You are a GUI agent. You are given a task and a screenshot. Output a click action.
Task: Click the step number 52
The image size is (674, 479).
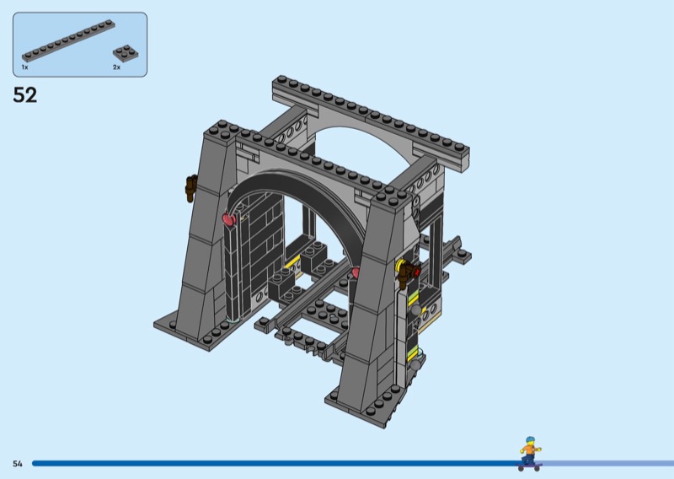[x=25, y=95]
